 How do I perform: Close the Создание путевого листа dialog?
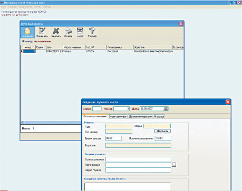228,102
